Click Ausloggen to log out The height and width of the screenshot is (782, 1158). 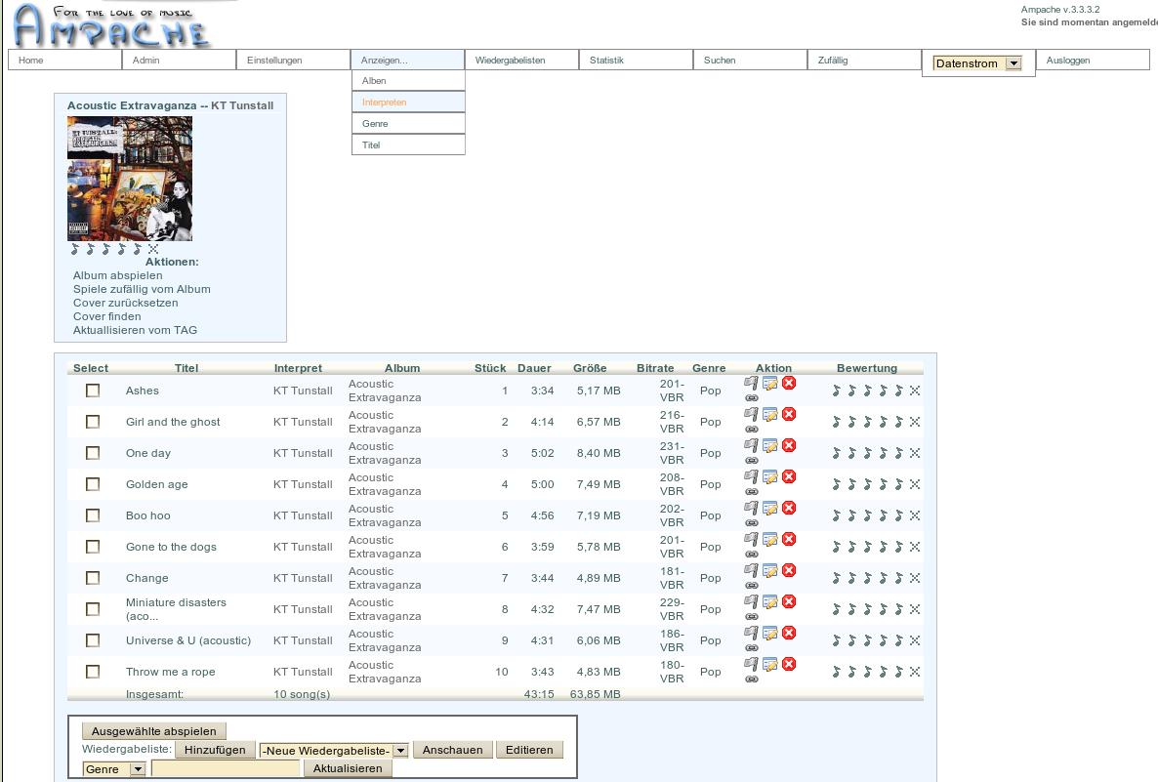pyautogui.click(x=1093, y=60)
